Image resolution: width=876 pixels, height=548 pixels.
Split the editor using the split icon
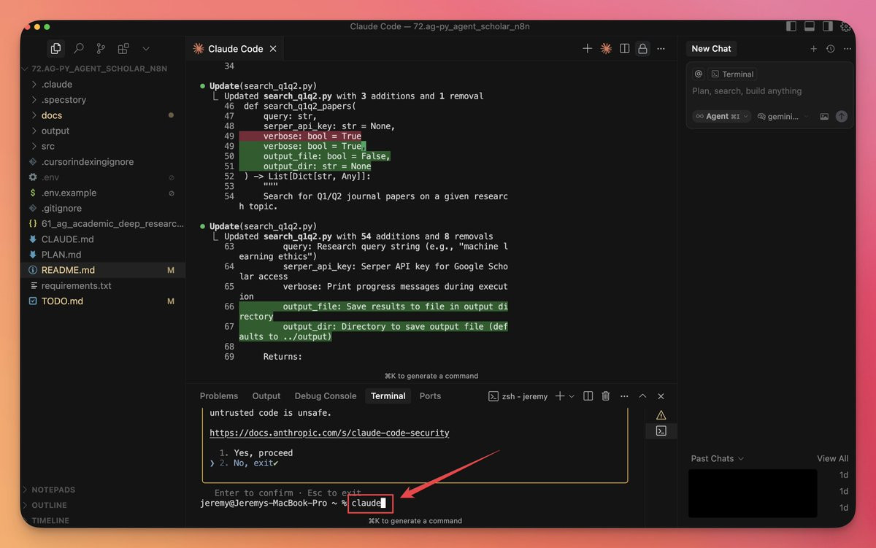point(625,48)
